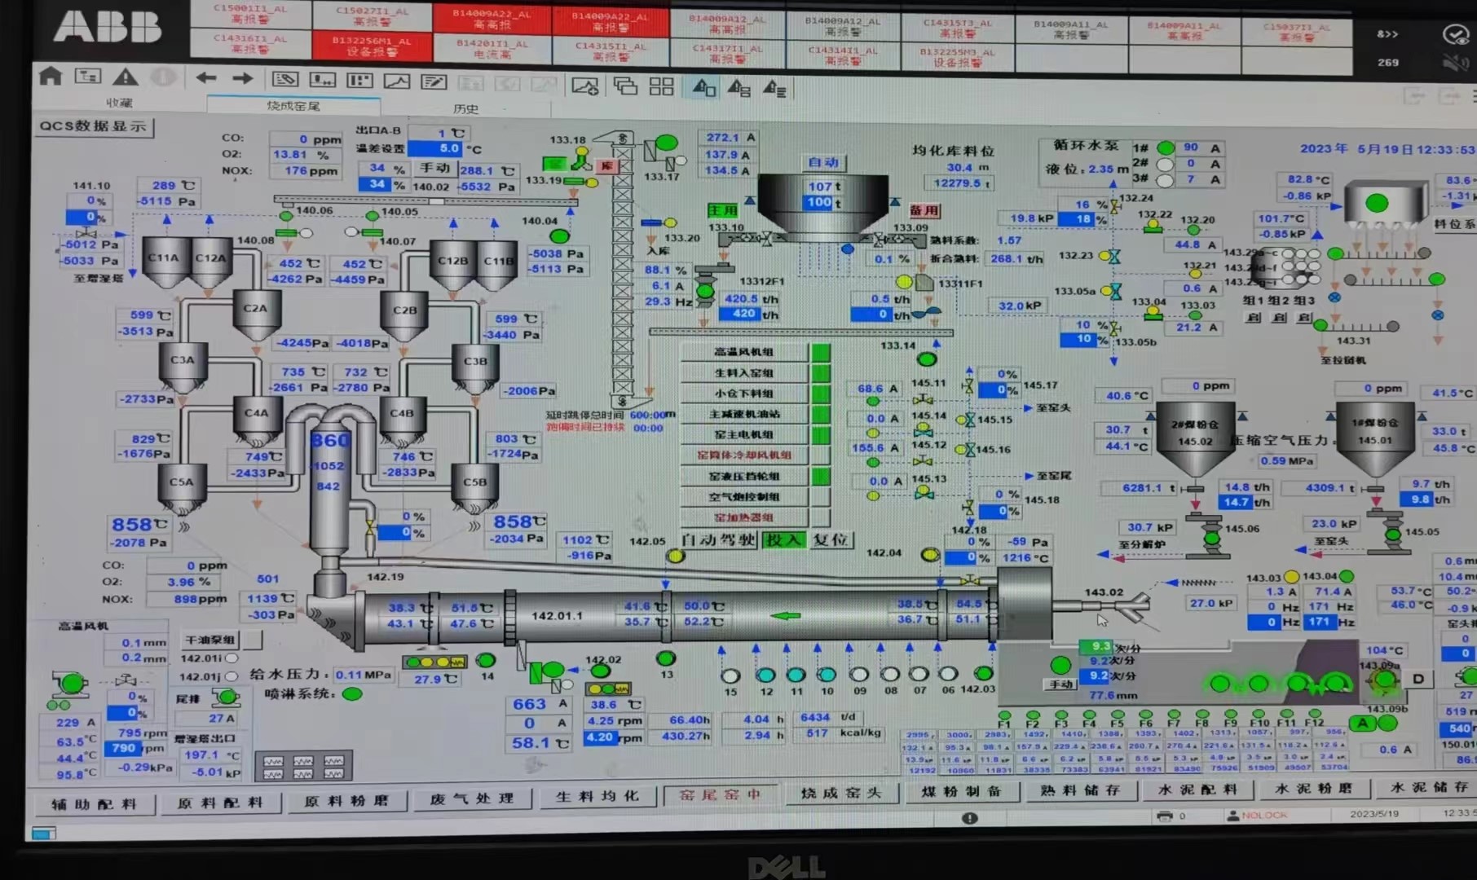Open the 烧成窑头 screen tab
The image size is (1477, 880).
click(840, 792)
